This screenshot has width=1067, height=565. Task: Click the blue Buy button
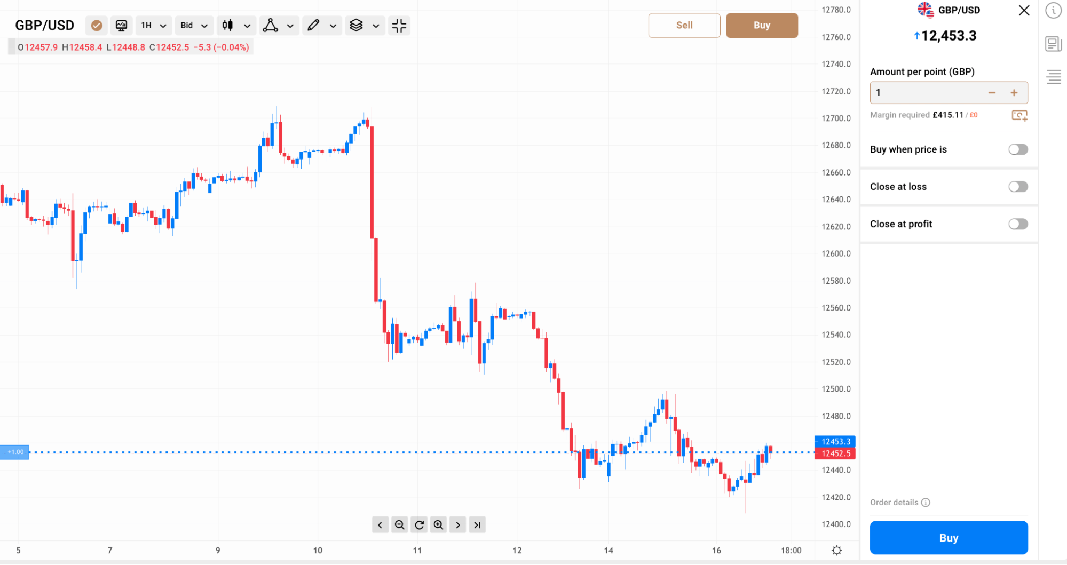click(949, 537)
